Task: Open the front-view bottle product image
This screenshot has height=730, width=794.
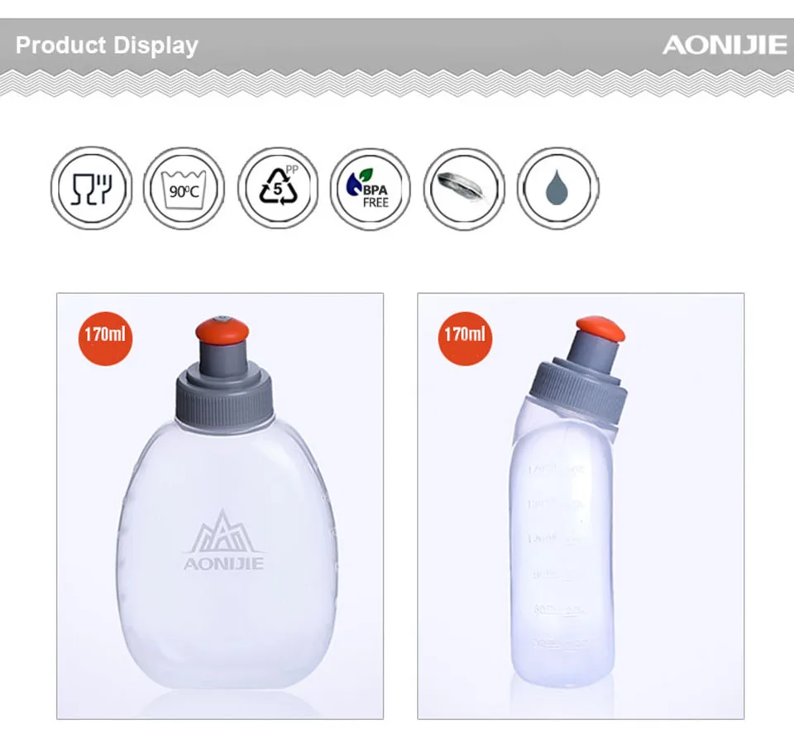Action: point(220,506)
